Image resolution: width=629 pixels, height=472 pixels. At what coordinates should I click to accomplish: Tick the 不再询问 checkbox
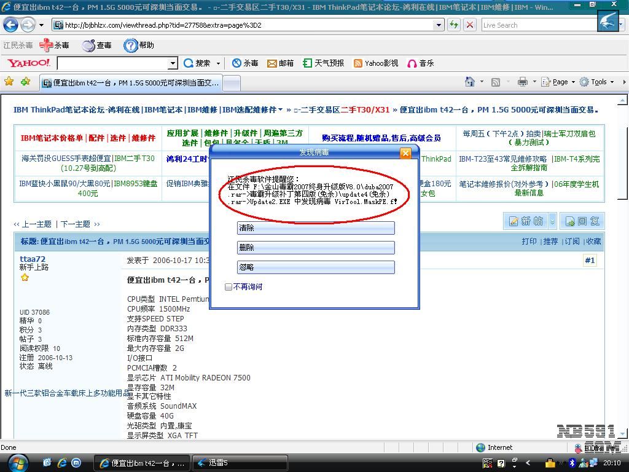[x=229, y=287]
